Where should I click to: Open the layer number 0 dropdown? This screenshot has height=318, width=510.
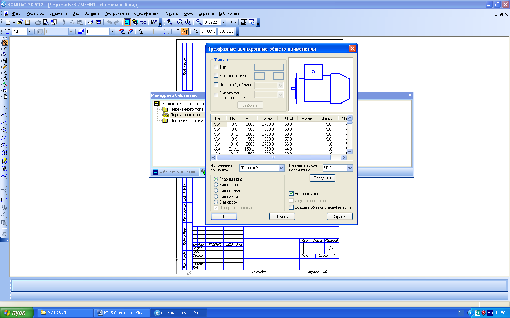[x=112, y=31]
